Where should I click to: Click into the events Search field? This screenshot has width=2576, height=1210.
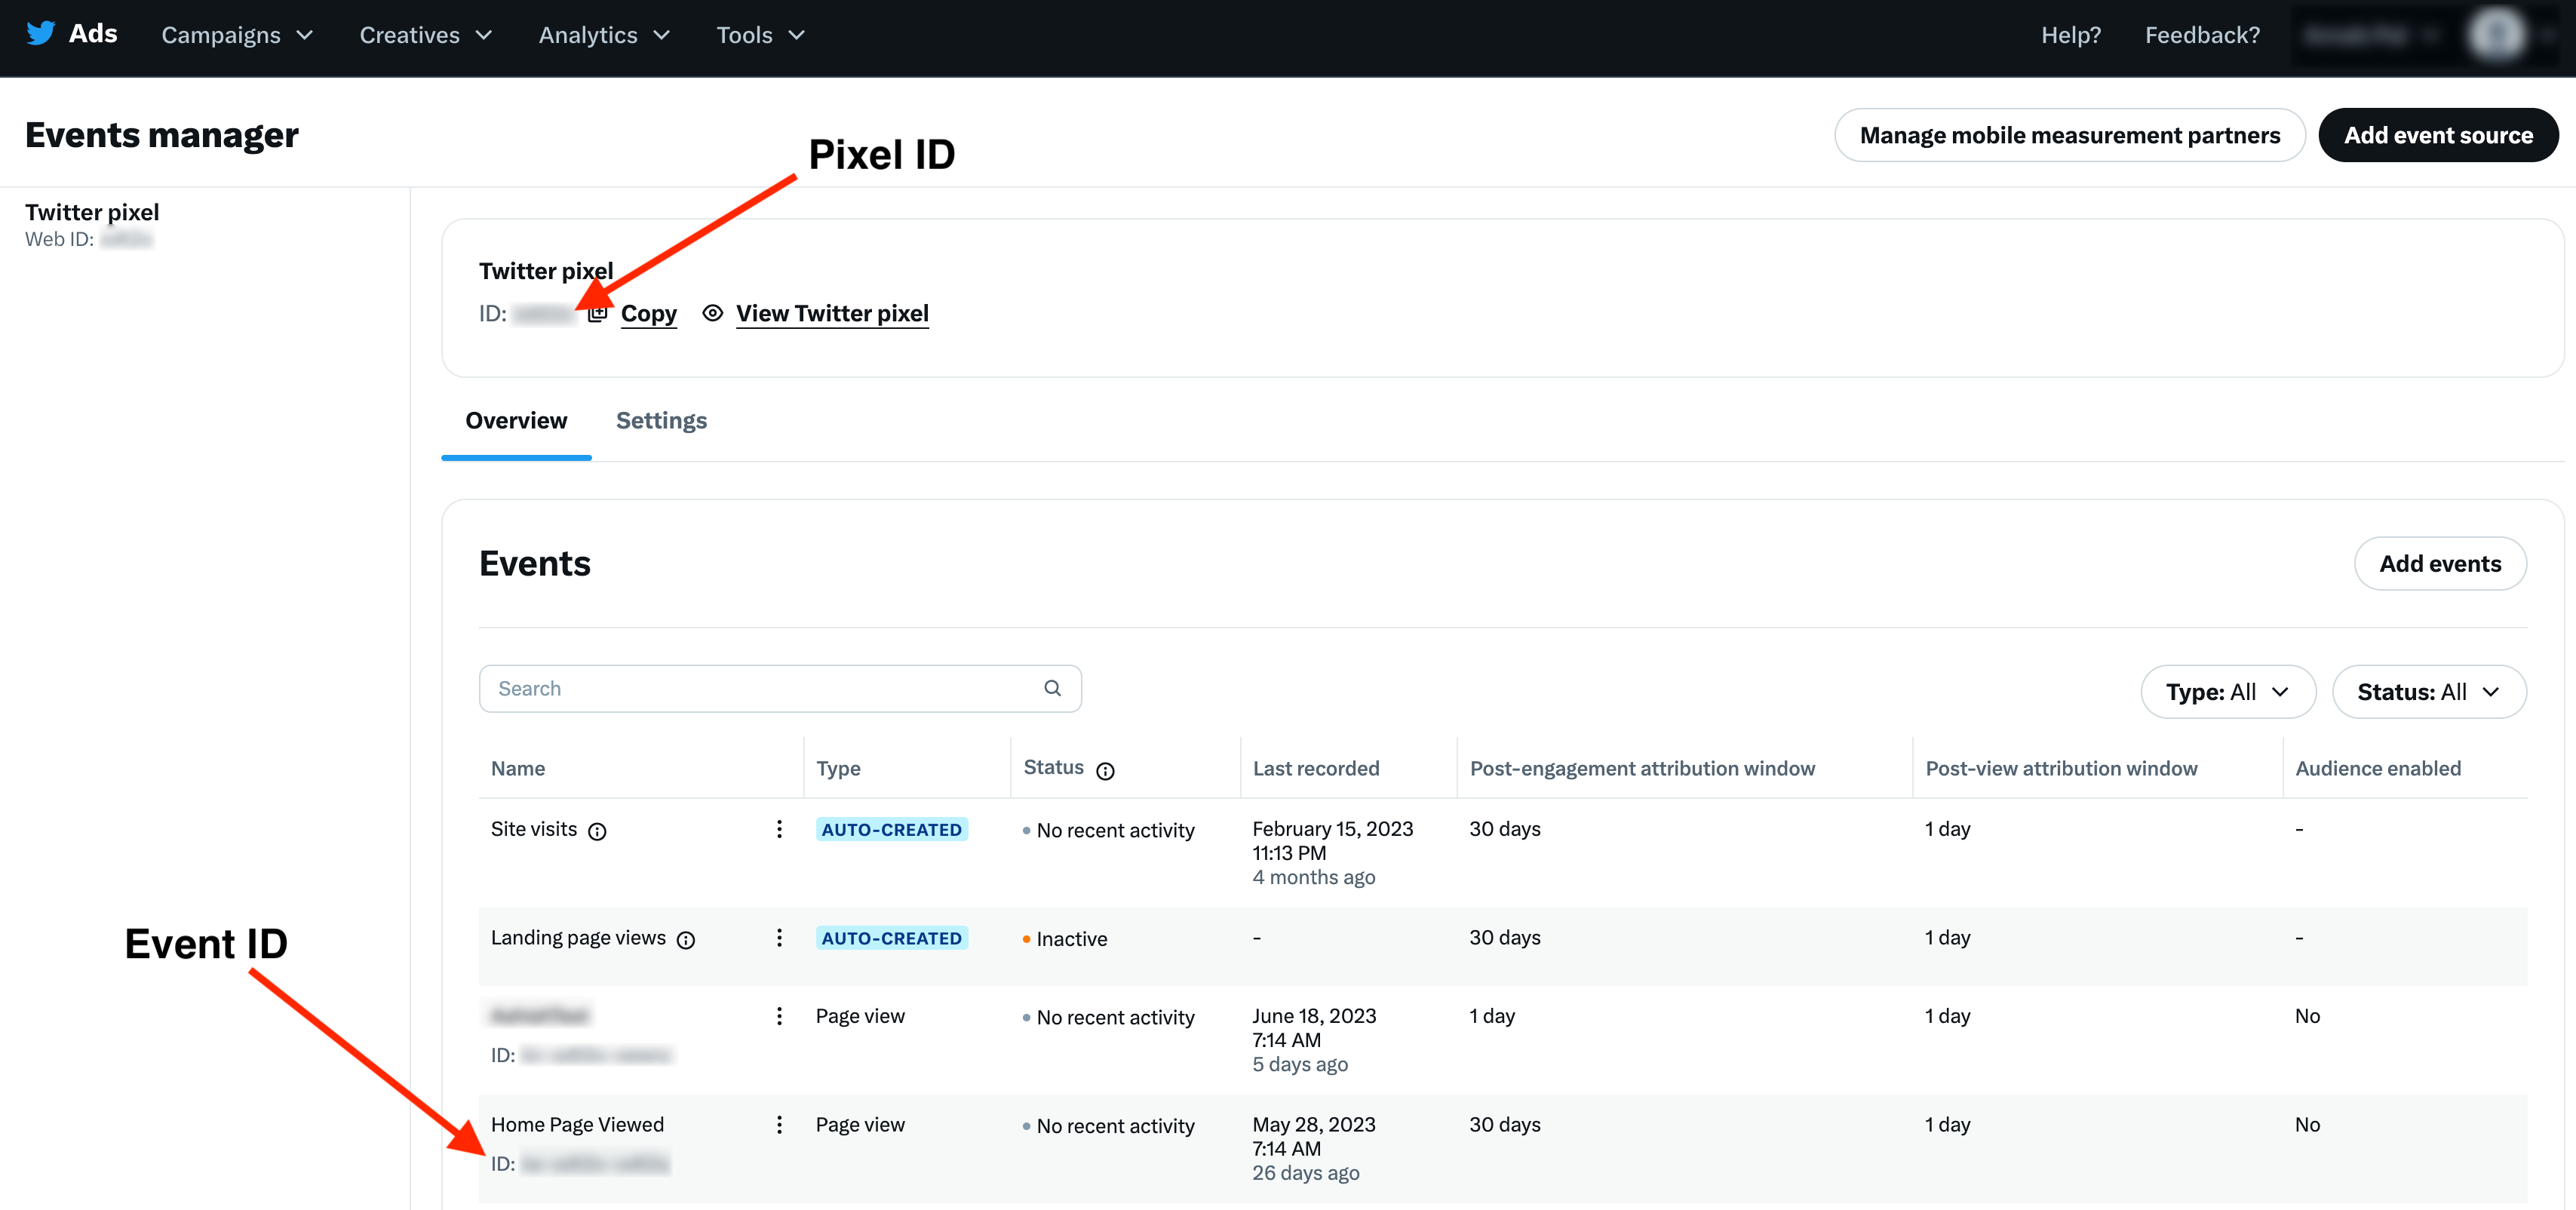[780, 688]
